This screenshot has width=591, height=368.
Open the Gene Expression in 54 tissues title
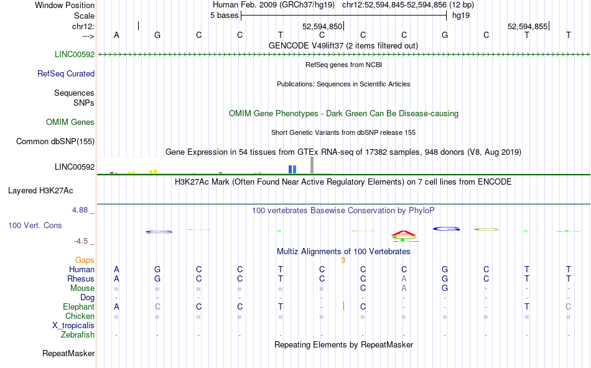[x=343, y=152]
